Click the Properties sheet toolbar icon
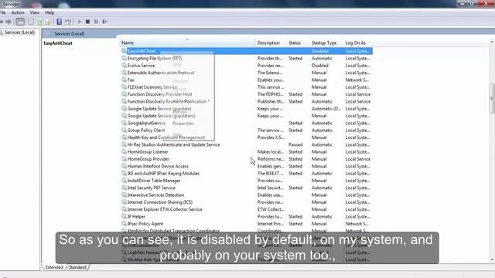Image resolution: width=495 pixels, height=278 pixels. click(31, 22)
